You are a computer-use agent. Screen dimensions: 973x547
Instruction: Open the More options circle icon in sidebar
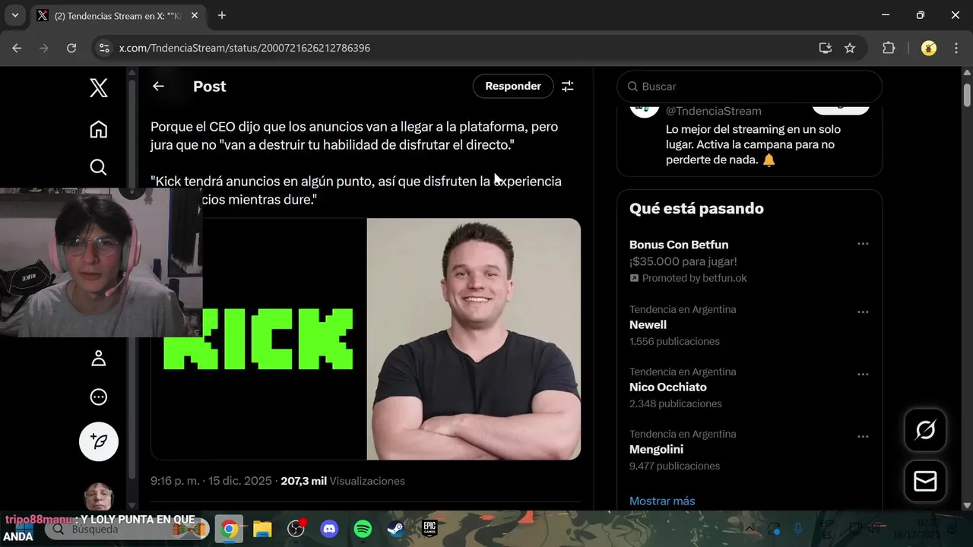click(99, 397)
